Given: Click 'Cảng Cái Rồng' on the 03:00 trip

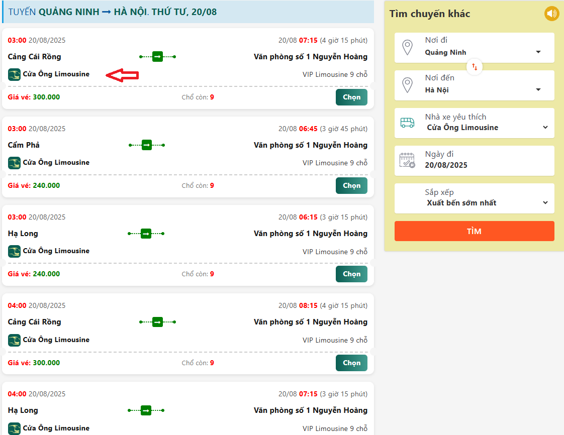Looking at the screenshot, I should (35, 57).
